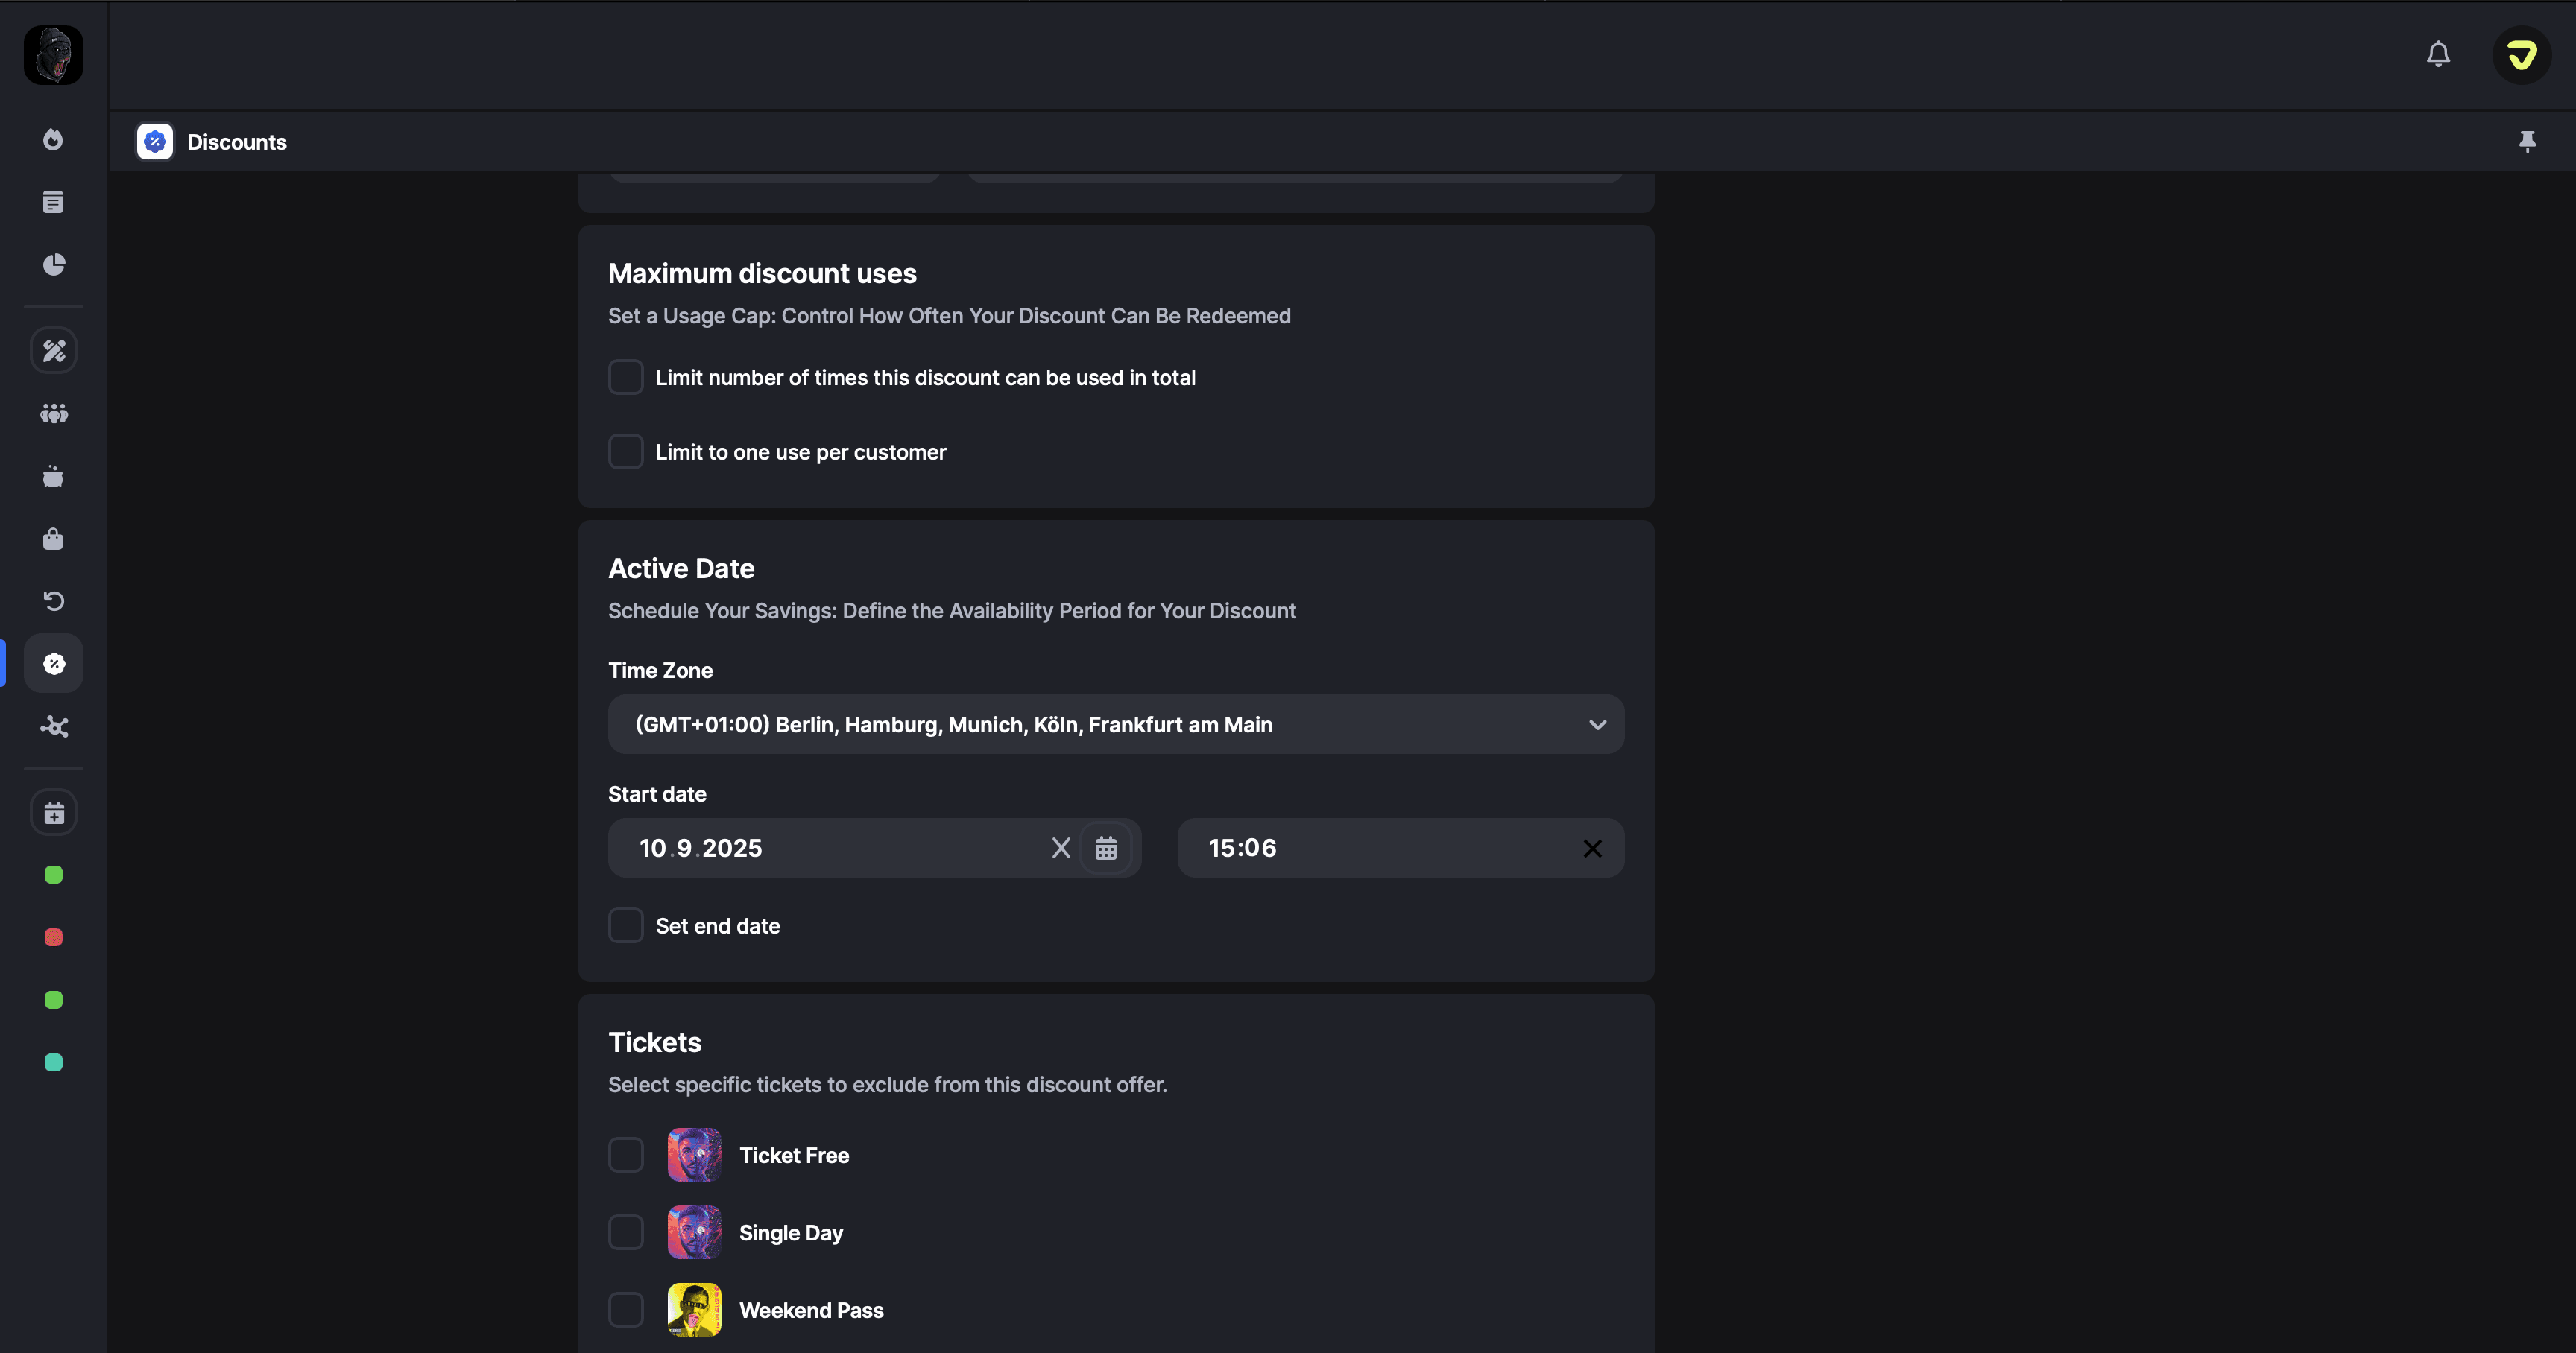Image resolution: width=2576 pixels, height=1353 pixels.
Task: Enable the Set end date checkbox
Action: [x=626, y=925]
